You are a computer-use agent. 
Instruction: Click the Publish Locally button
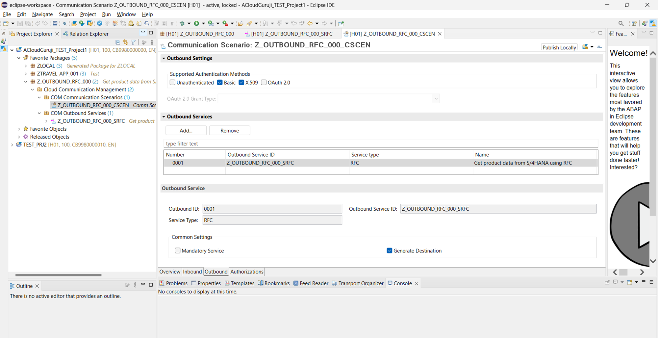(x=559, y=47)
